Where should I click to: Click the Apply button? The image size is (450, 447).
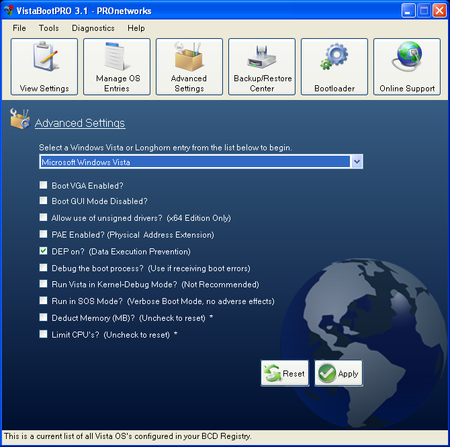(339, 373)
